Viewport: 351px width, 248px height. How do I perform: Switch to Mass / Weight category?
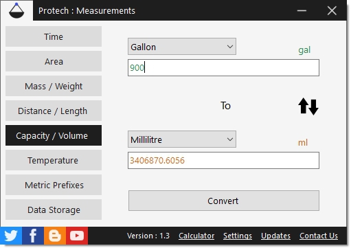point(54,86)
